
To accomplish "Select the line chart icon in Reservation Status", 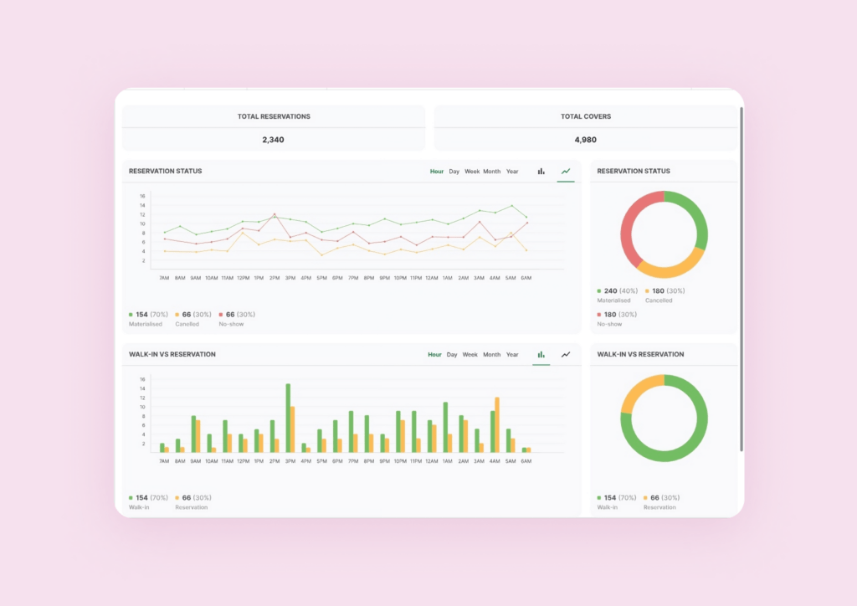I will pyautogui.click(x=566, y=171).
